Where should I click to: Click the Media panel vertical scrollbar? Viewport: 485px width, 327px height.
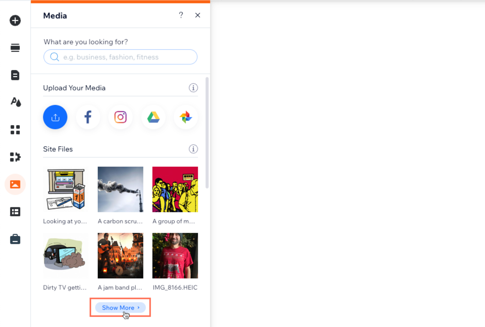207,133
